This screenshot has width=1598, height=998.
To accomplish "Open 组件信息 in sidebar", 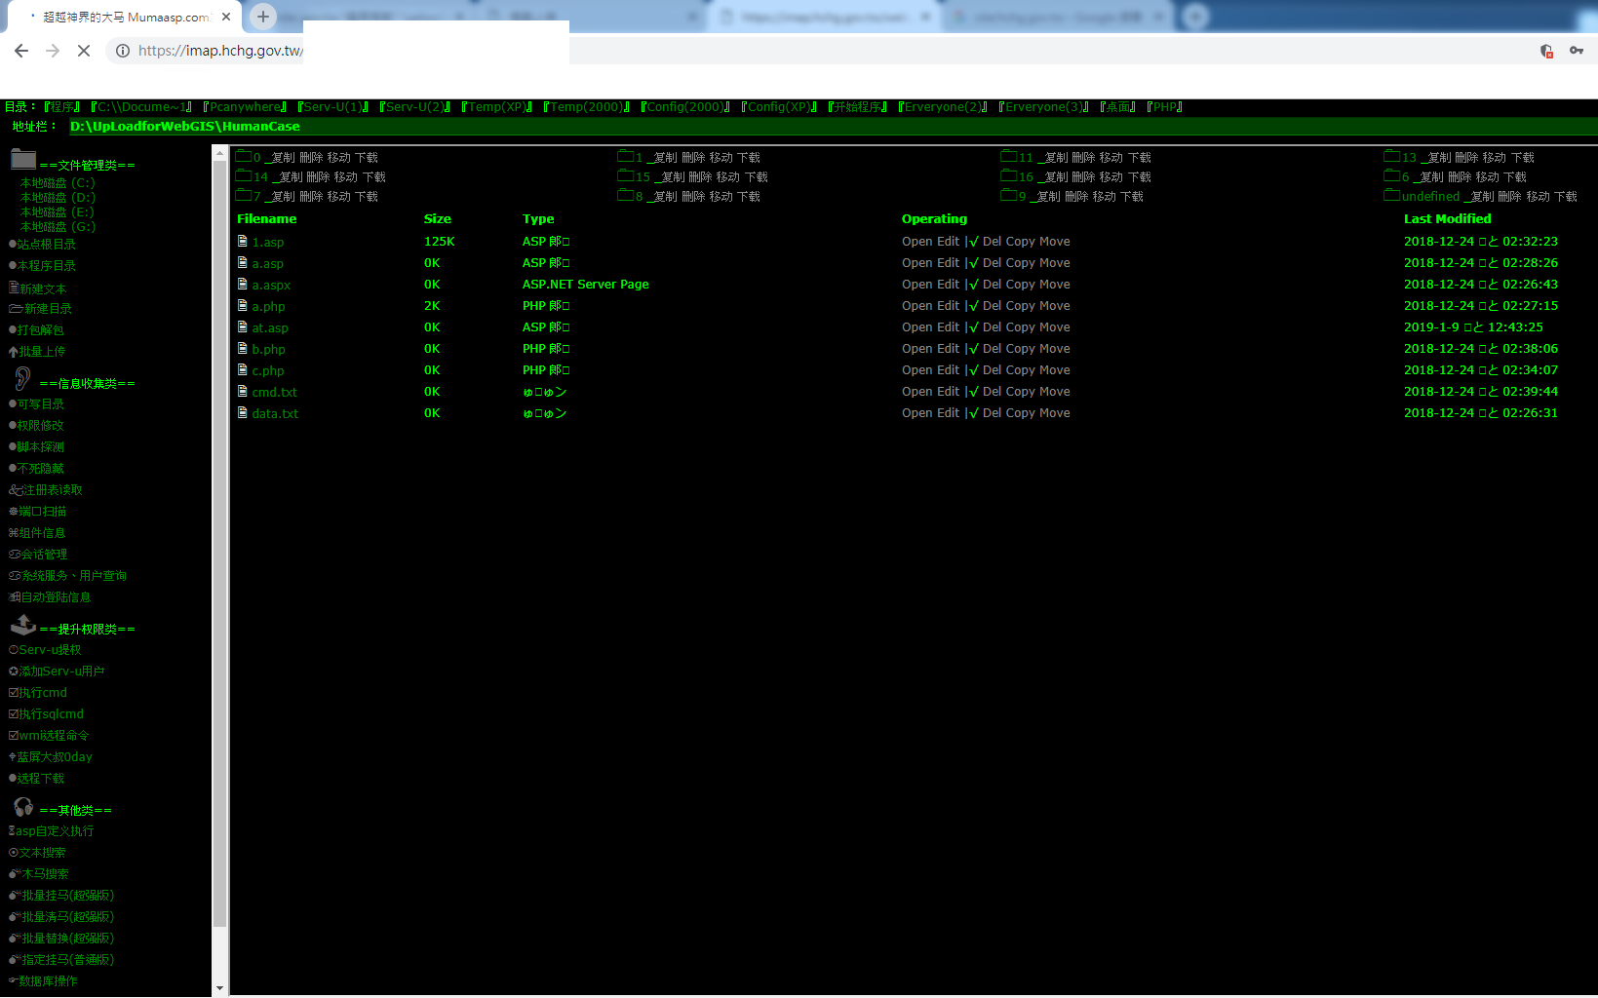I will tap(37, 532).
